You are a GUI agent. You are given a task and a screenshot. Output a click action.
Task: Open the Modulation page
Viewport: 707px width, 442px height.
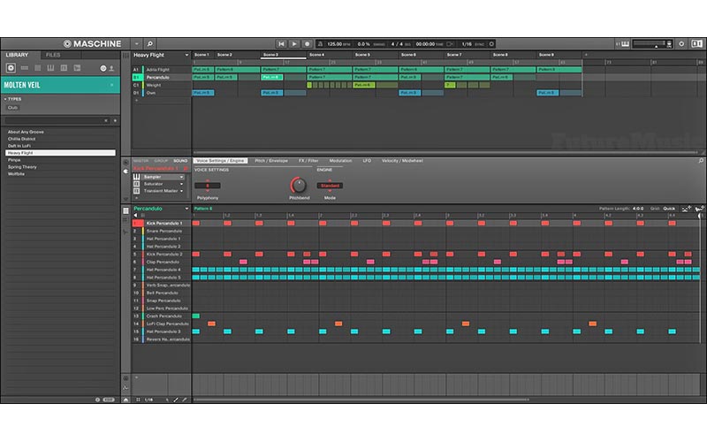(340, 161)
